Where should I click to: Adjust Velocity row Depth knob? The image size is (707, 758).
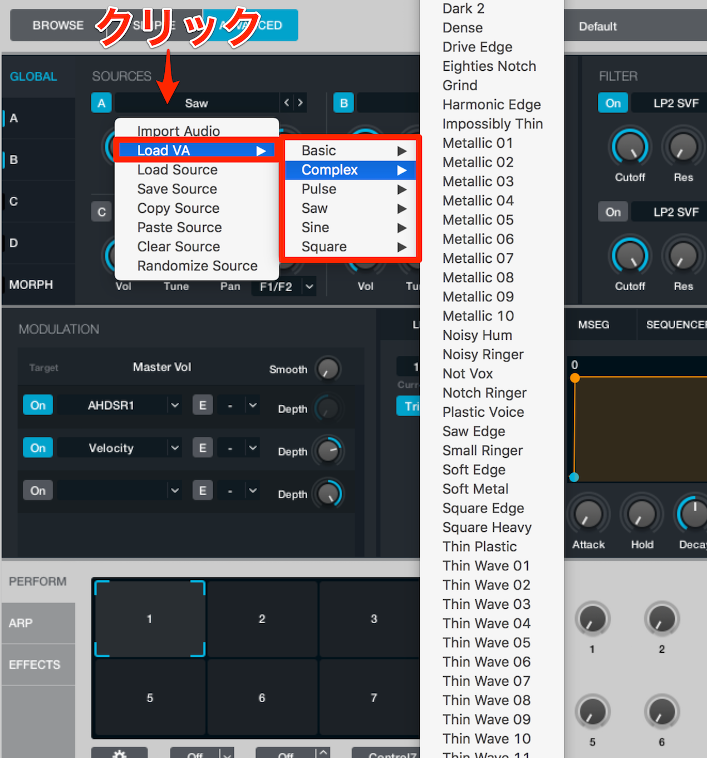click(x=328, y=451)
